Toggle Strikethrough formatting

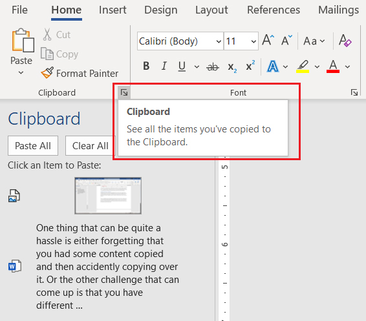[x=213, y=67]
